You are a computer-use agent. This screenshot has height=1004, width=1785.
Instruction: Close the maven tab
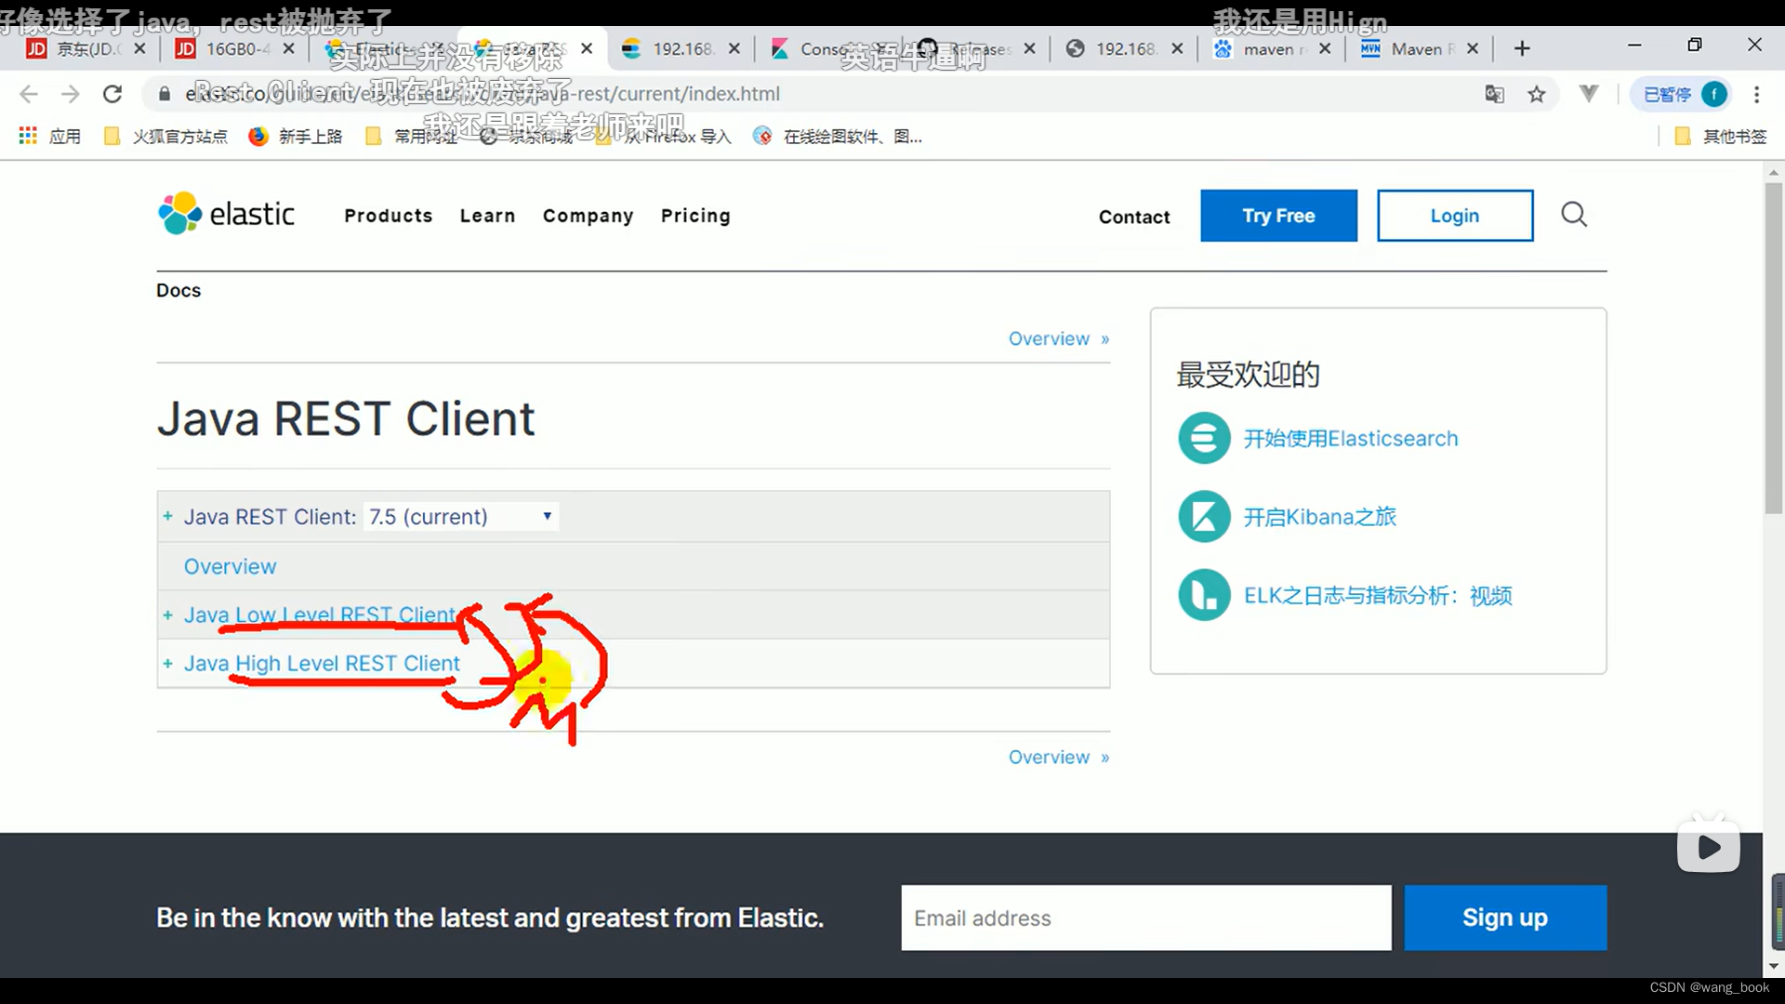click(1325, 48)
